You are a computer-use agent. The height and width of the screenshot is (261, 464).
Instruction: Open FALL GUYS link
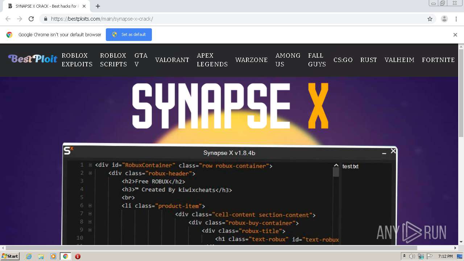[x=317, y=60]
